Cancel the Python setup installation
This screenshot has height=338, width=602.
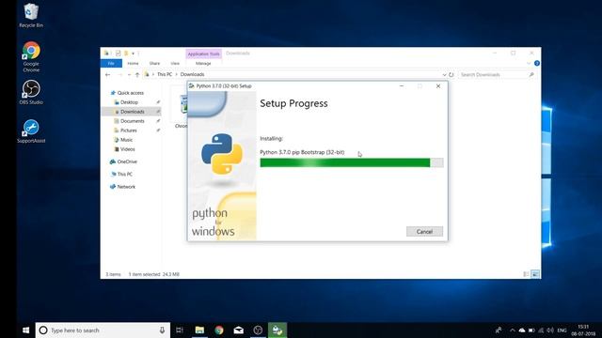[x=424, y=232]
